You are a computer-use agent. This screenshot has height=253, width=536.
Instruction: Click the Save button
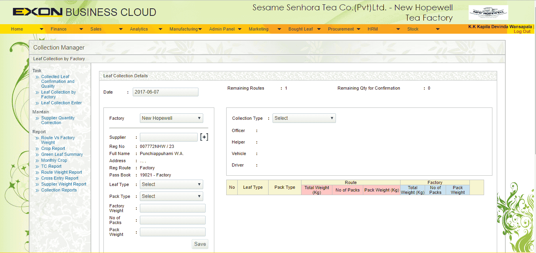point(200,244)
